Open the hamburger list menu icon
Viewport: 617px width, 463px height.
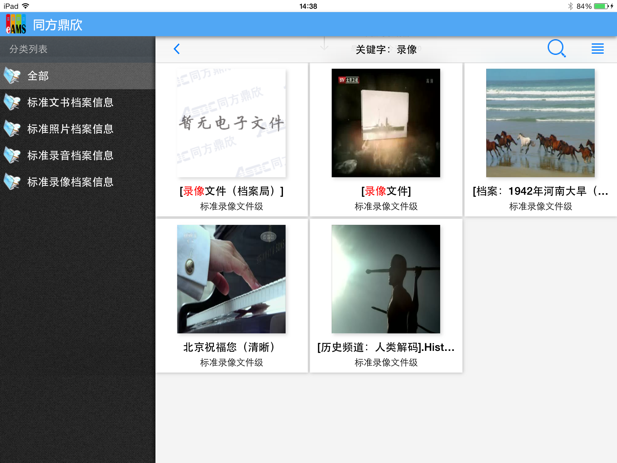pyautogui.click(x=597, y=49)
